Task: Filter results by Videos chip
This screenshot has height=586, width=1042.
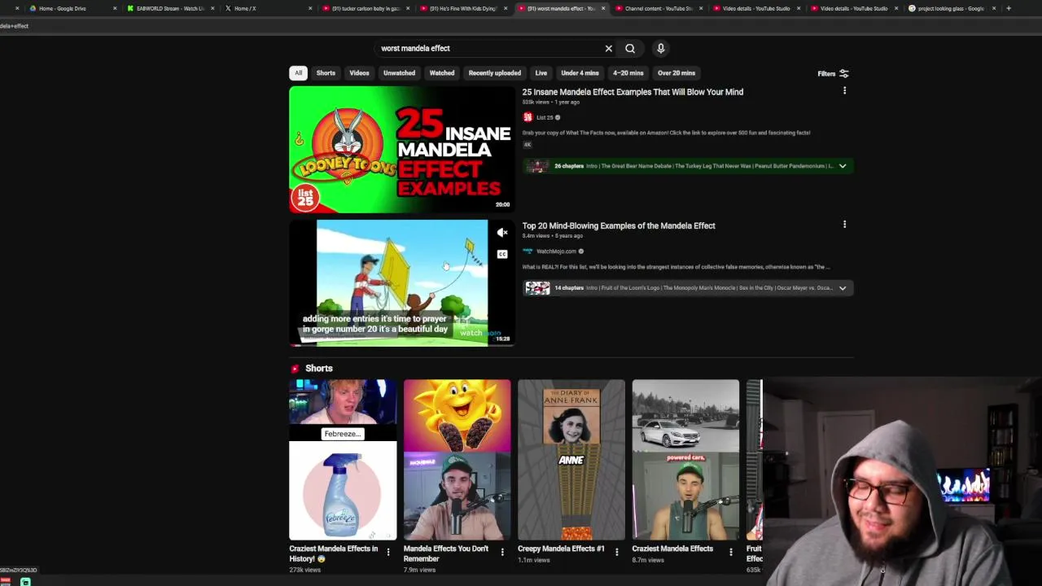Action: point(359,73)
